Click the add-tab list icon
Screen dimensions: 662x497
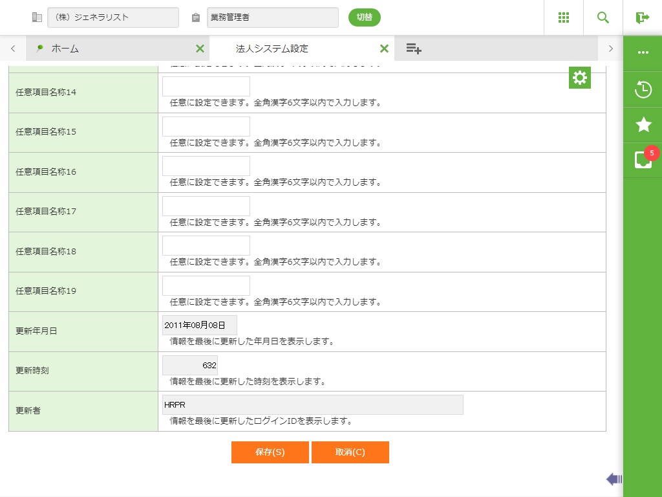413,49
